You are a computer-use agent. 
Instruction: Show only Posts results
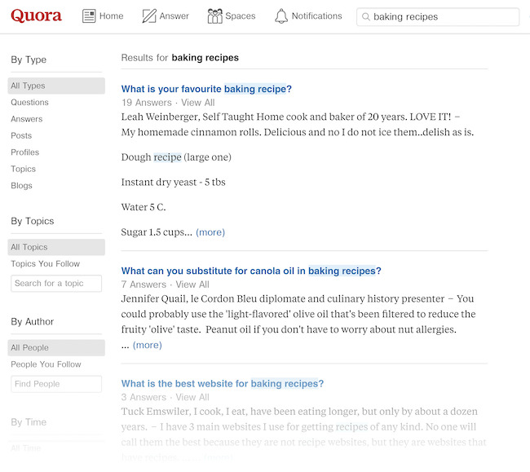[x=21, y=136]
